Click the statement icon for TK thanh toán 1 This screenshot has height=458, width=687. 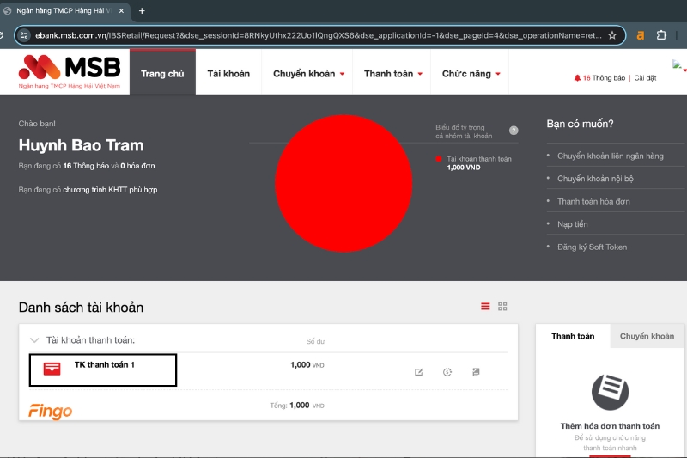click(x=476, y=372)
